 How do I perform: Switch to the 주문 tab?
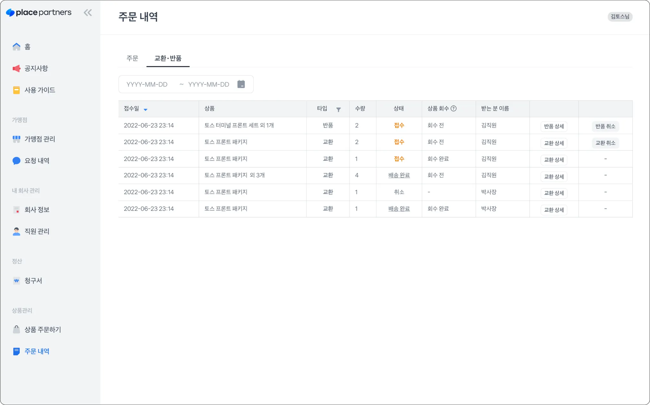click(x=132, y=58)
